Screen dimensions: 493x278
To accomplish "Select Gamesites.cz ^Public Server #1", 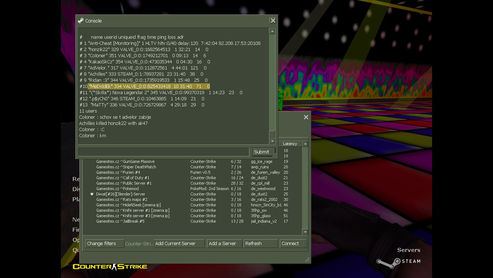I will click(192, 183).
